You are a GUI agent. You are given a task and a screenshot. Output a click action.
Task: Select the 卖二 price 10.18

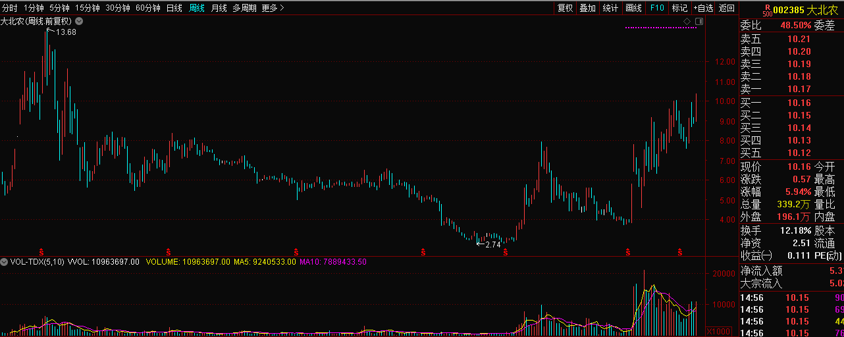tap(799, 76)
